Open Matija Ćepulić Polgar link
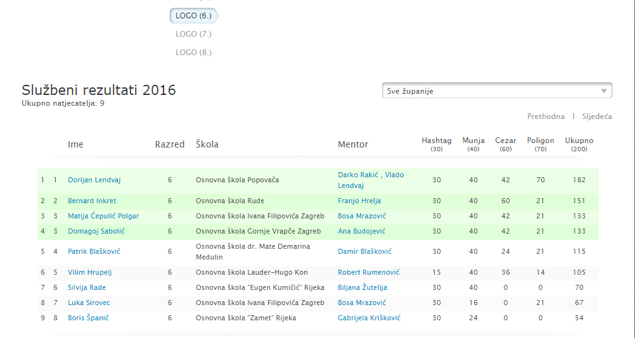The height and width of the screenshot is (338, 635). tap(103, 216)
